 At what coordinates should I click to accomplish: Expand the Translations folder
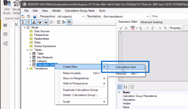(27, 69)
